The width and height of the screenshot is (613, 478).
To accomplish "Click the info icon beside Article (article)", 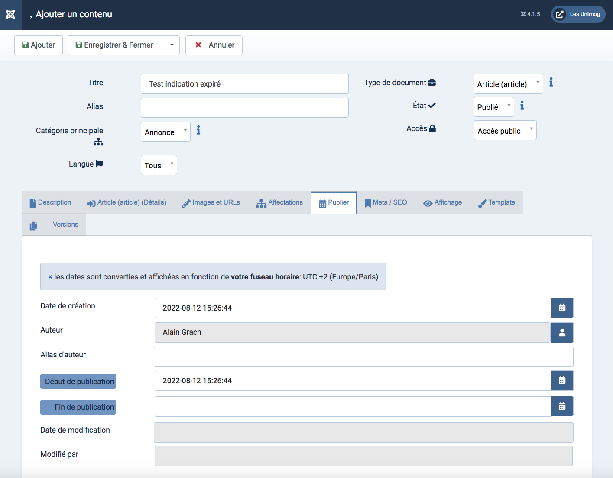I will (x=551, y=82).
